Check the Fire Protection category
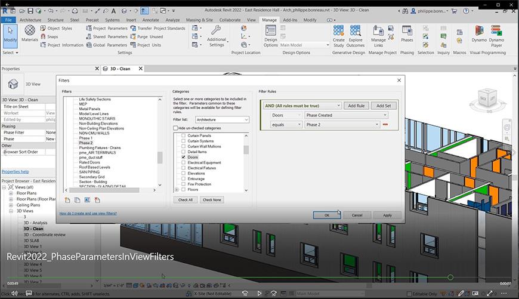Screen dimensions: 519x299 click(183, 184)
